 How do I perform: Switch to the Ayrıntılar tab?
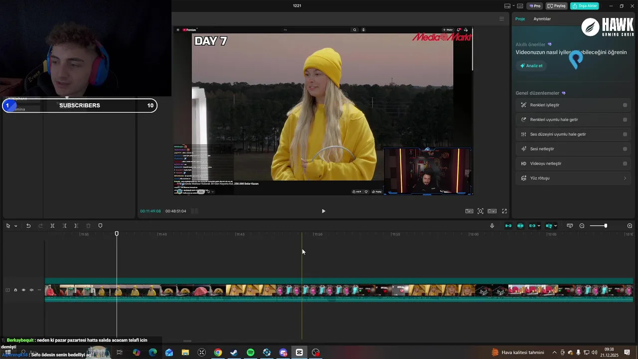[x=542, y=19]
